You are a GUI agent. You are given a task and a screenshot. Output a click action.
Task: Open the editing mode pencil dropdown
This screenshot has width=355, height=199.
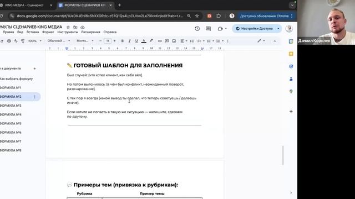click(x=261, y=41)
